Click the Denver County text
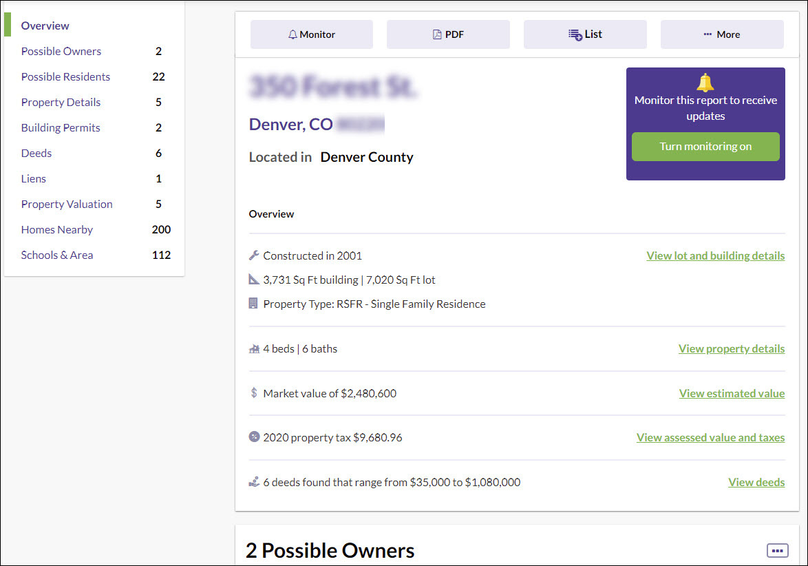Screen dimensions: 808x566 366,157
